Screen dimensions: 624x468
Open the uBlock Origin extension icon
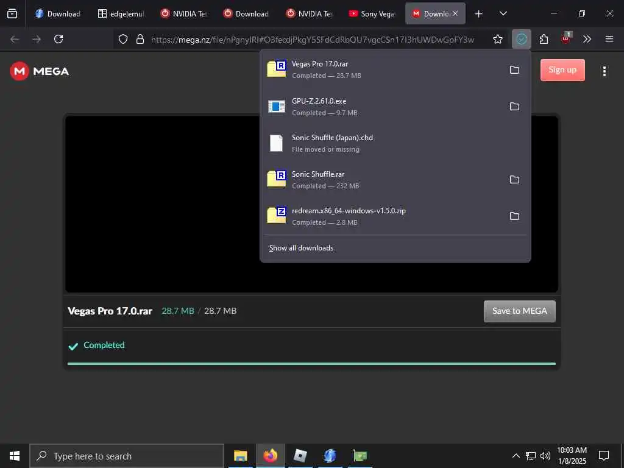(x=566, y=38)
